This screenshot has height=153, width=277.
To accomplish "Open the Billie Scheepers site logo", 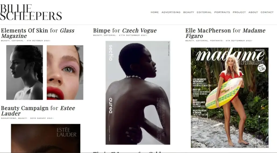I will pos(31,12).
